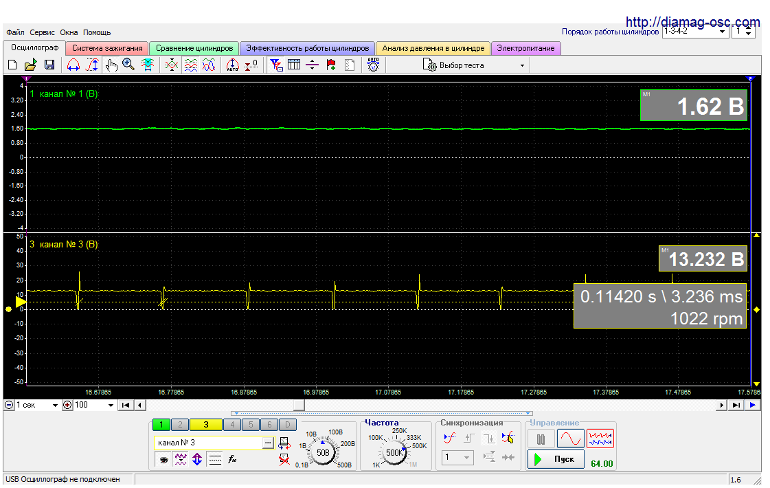Switch to Эффективность работы цилиндров tab
770x488 pixels.
308,48
